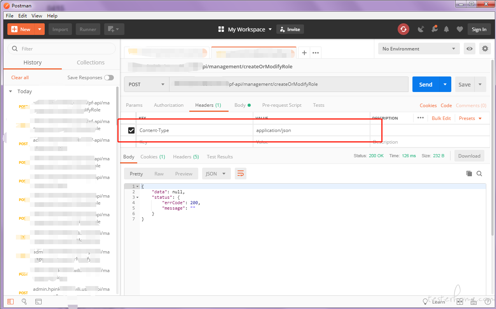The width and height of the screenshot is (496, 309).
Task: Switch to the Collections tab
Action: (91, 62)
